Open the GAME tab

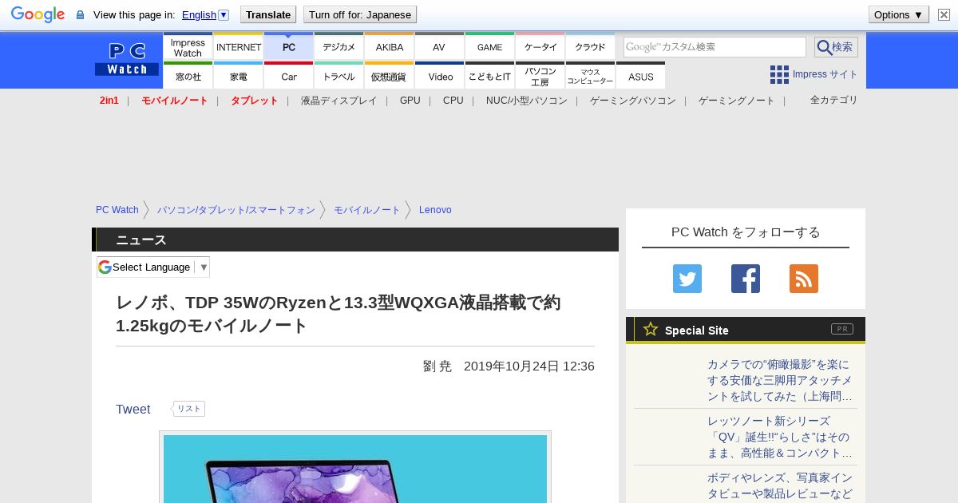[489, 47]
